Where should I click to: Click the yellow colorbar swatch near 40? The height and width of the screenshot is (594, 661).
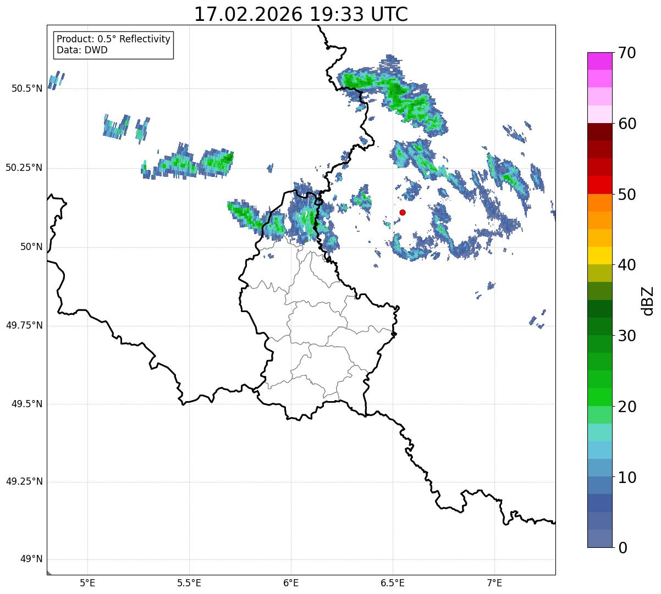[599, 256]
